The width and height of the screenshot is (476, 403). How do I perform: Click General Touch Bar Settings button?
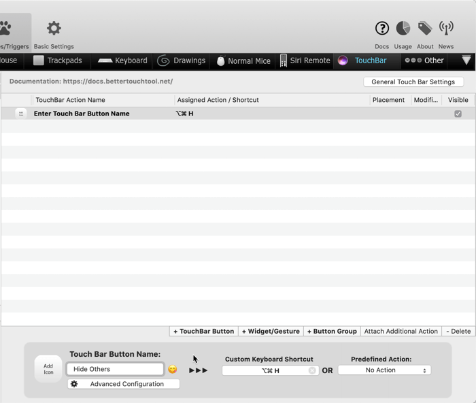pyautogui.click(x=413, y=82)
